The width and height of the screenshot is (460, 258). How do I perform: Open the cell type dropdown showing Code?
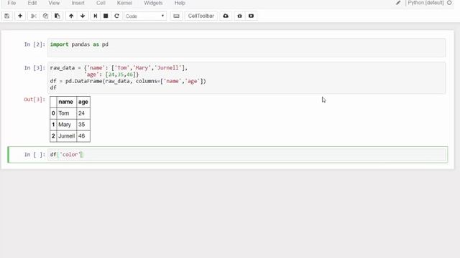pyautogui.click(x=145, y=16)
